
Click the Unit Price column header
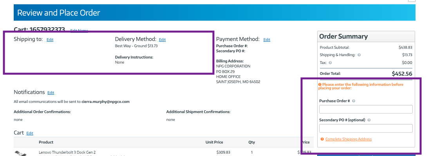coord(214,142)
